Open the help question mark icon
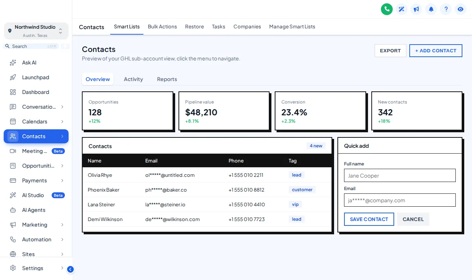 pyautogui.click(x=446, y=9)
